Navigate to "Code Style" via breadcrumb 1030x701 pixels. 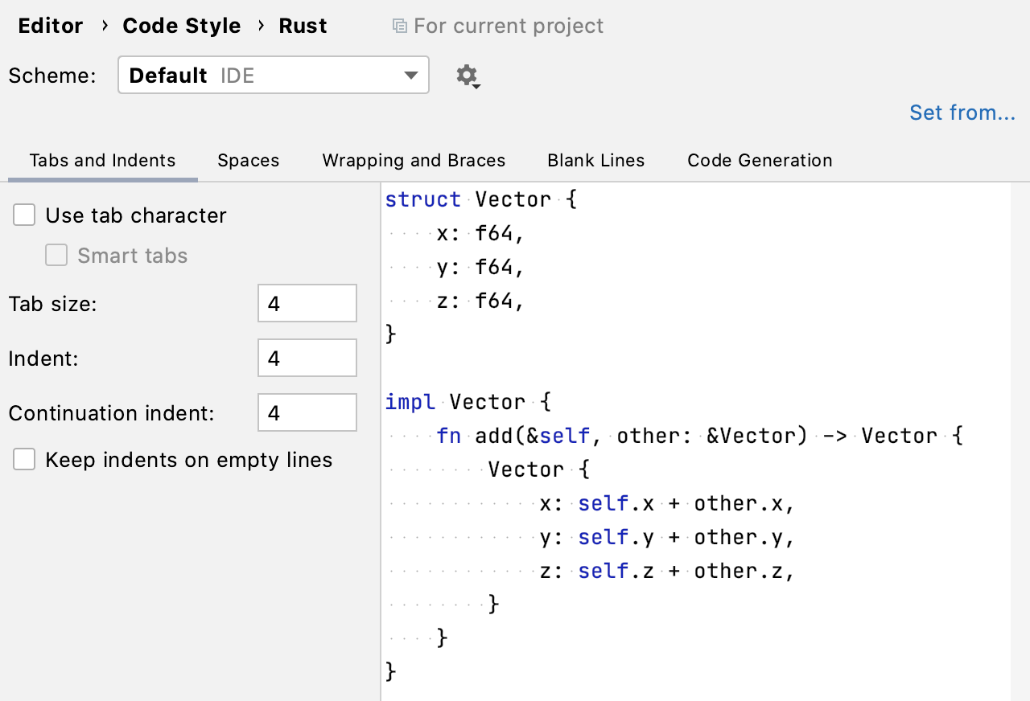(181, 25)
